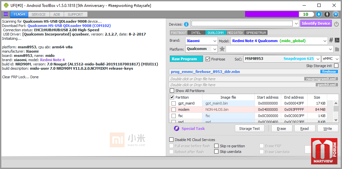Click the purple Redmi Note 4 model text
Image resolution: width=342 pixels, height=169 pixels.
point(52,60)
